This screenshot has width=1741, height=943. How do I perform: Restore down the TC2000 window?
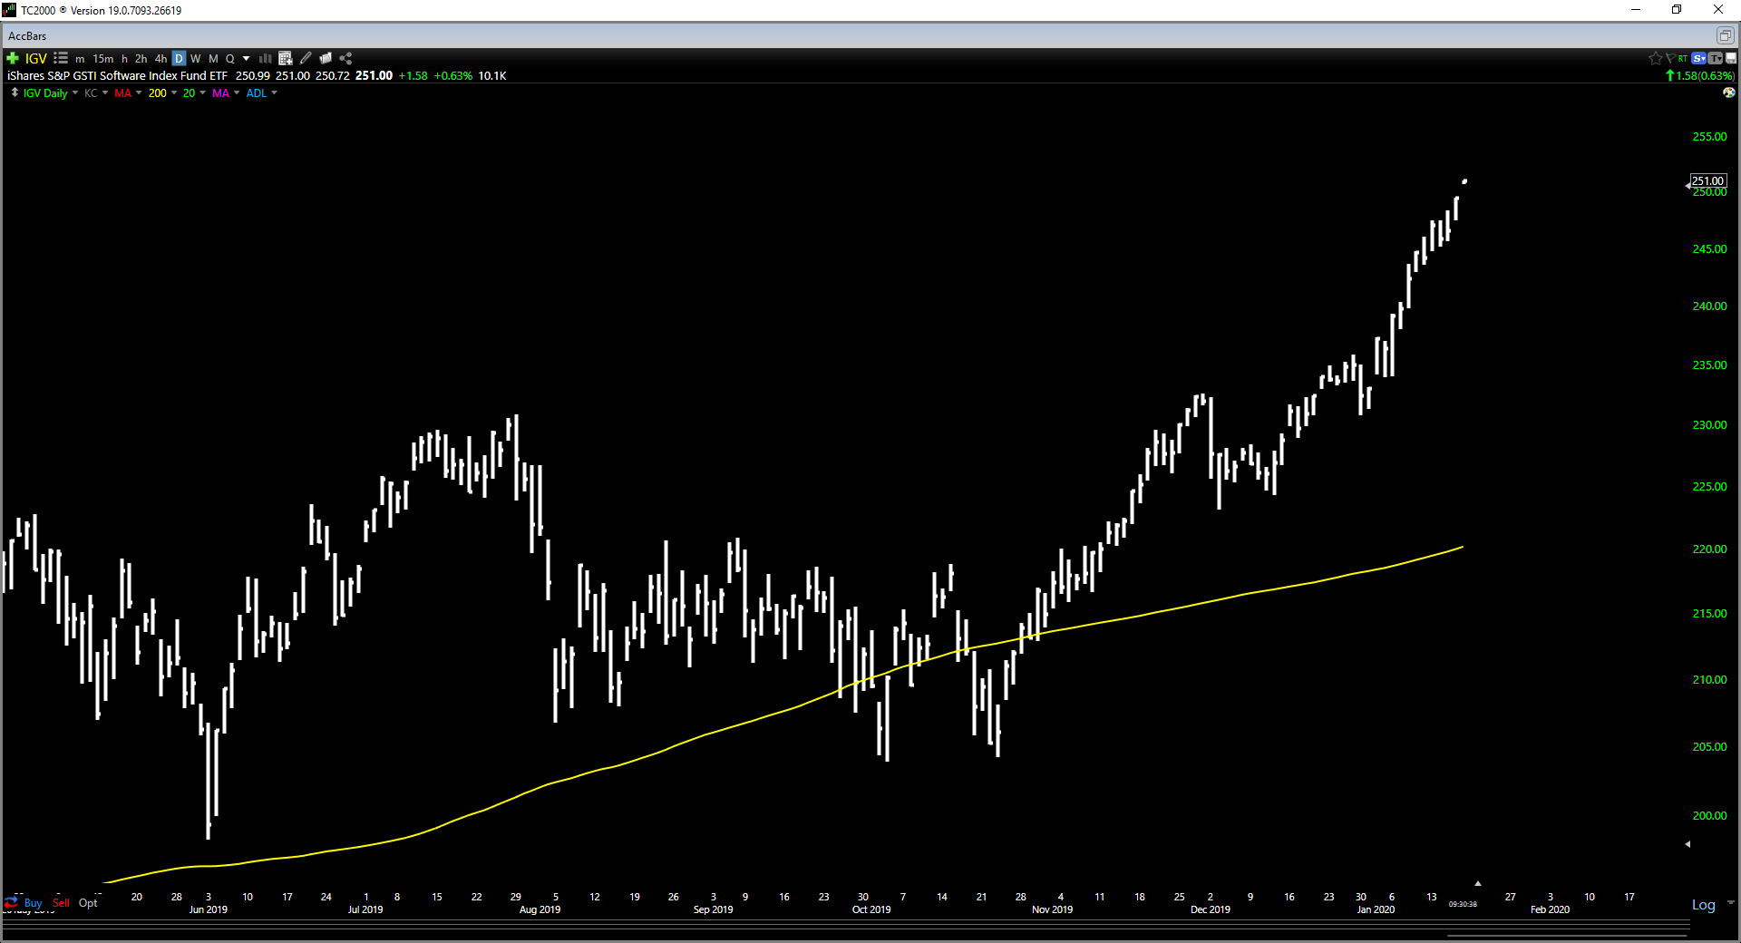(x=1677, y=10)
